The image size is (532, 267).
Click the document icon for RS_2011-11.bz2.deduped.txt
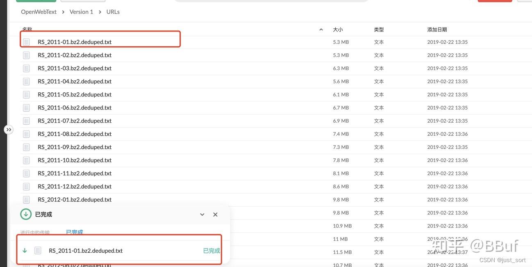pos(26,173)
